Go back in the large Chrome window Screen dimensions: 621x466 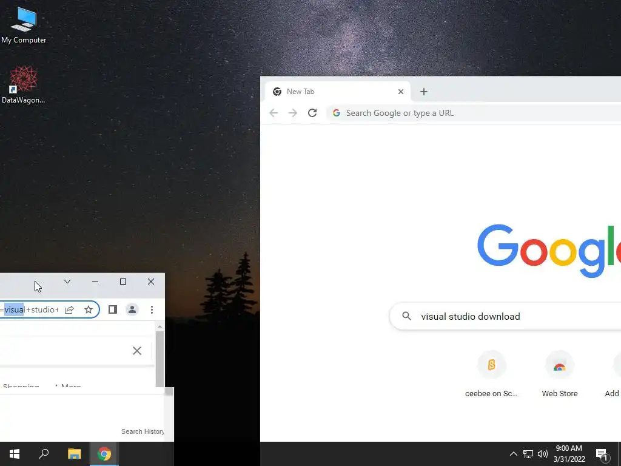click(274, 113)
